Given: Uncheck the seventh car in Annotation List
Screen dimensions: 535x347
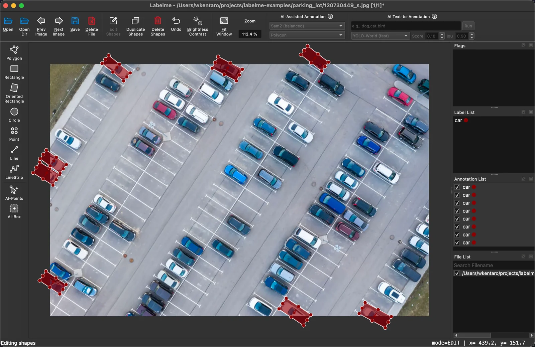Looking at the screenshot, I should pos(457,235).
